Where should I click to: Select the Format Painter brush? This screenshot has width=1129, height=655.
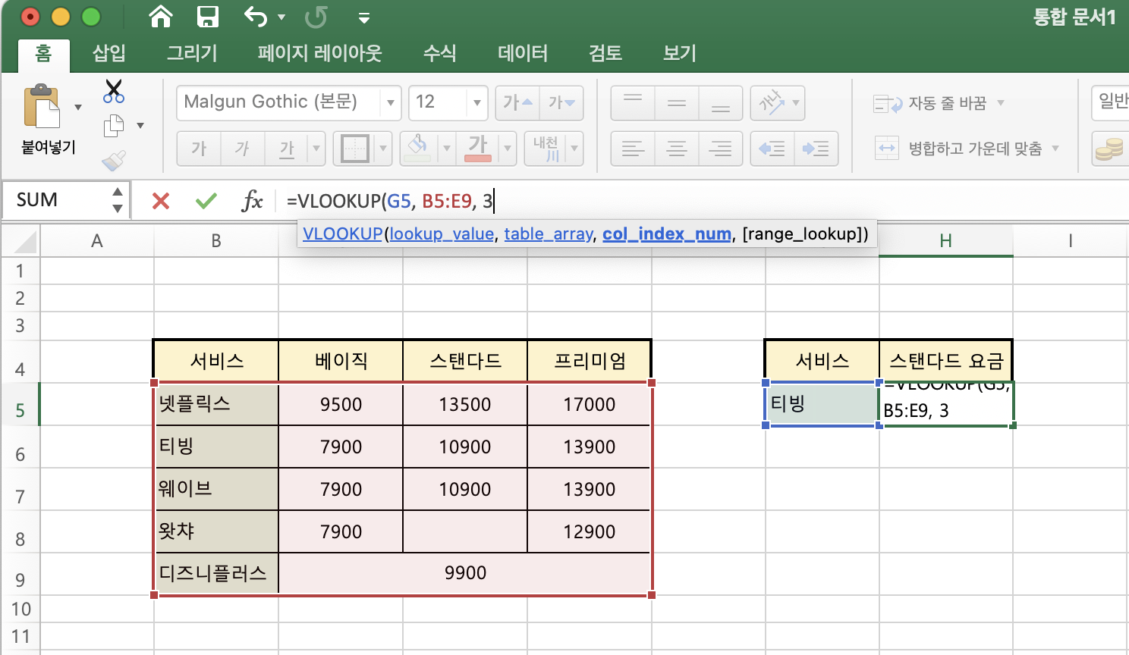click(114, 160)
